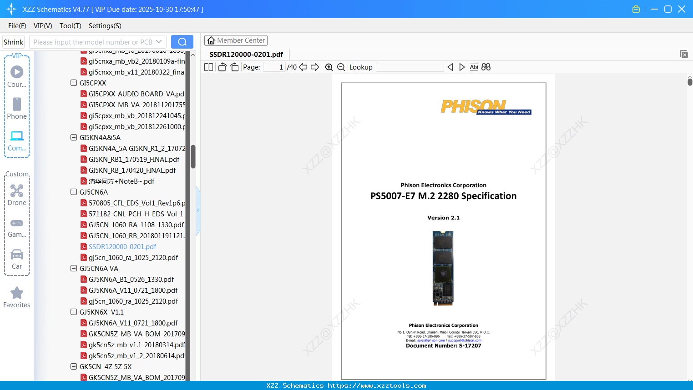Find previous lookup result
This screenshot has width=693, height=390.
(450, 67)
